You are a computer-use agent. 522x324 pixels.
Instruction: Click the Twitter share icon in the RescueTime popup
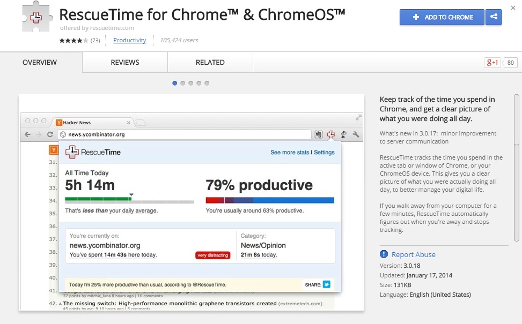pos(327,284)
